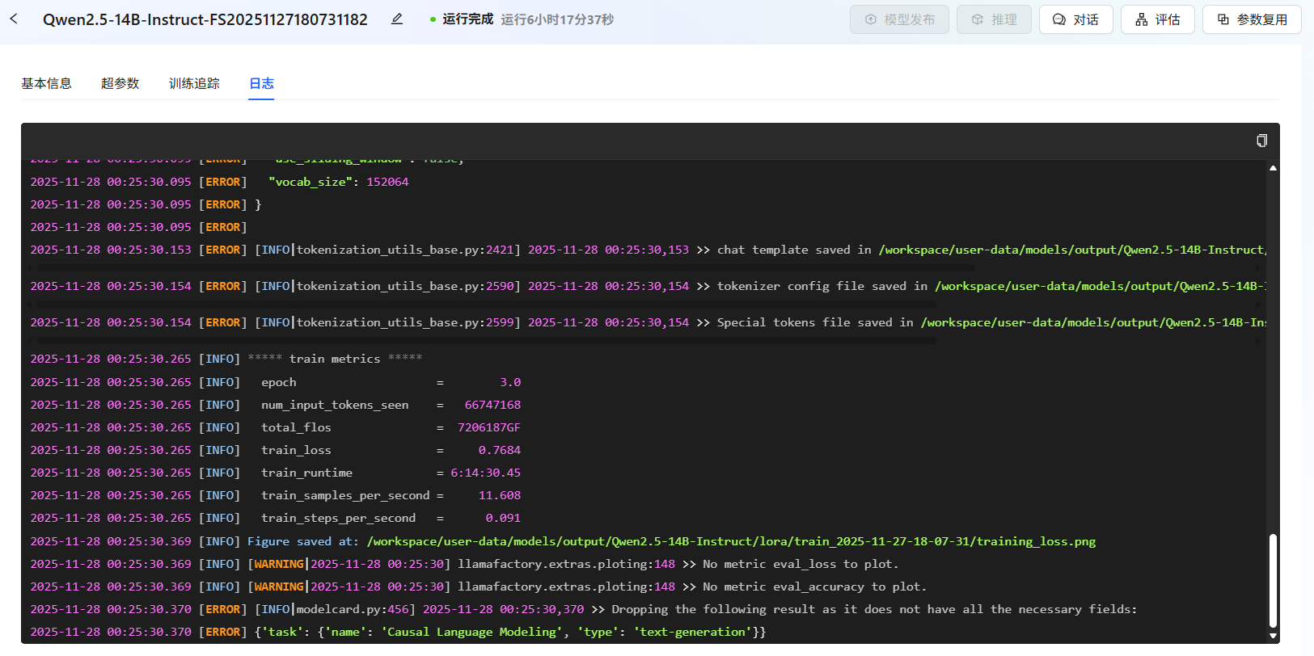Screen dimensions: 1314x656
Task: Click the train_loss 0.7684 value in log
Action: click(x=499, y=450)
